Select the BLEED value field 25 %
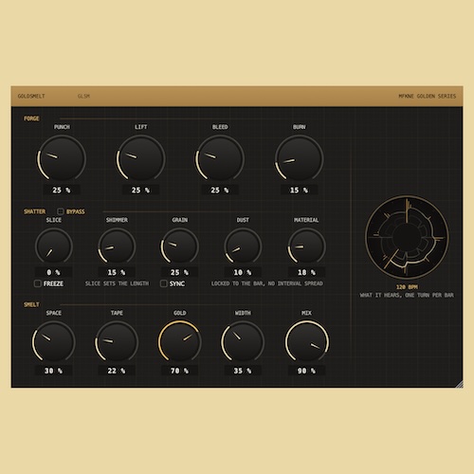The width and height of the screenshot is (474, 474). (x=220, y=190)
